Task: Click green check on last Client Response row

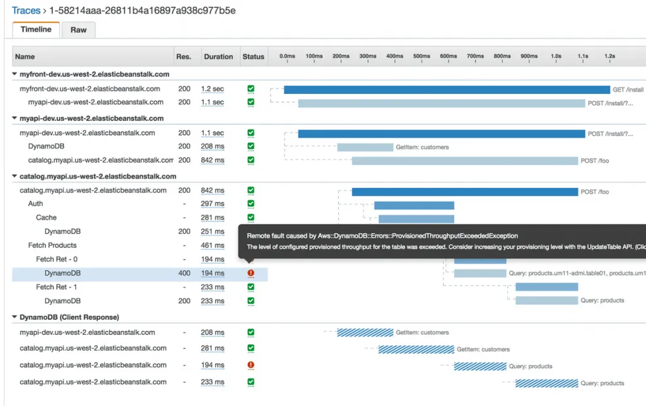Action: tap(250, 382)
